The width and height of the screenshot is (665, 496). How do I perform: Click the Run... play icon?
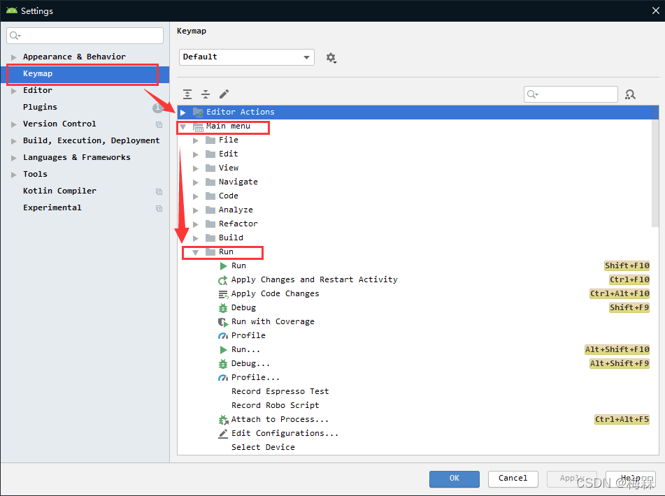[223, 350]
